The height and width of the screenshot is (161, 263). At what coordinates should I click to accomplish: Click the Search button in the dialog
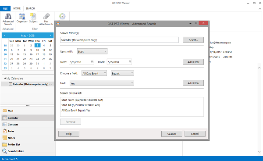pos(171,134)
